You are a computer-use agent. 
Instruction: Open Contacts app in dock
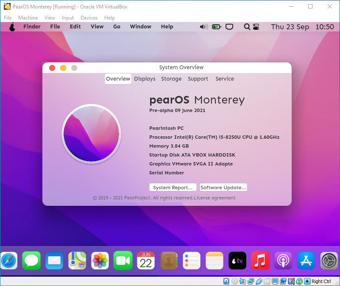tap(169, 261)
